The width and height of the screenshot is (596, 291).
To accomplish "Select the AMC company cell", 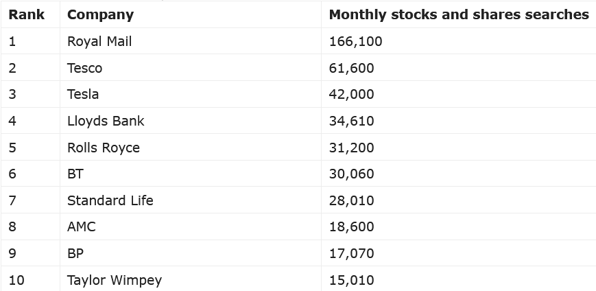I will click(x=81, y=226).
